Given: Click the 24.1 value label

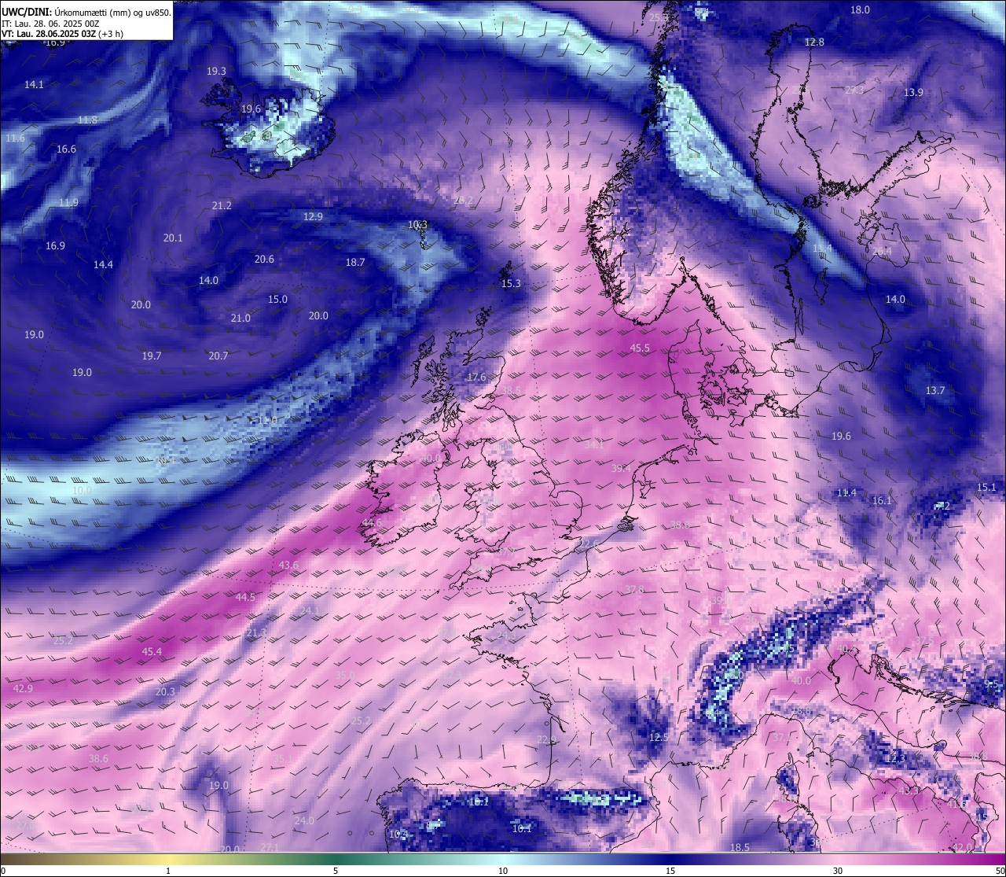Looking at the screenshot, I should 309,610.
